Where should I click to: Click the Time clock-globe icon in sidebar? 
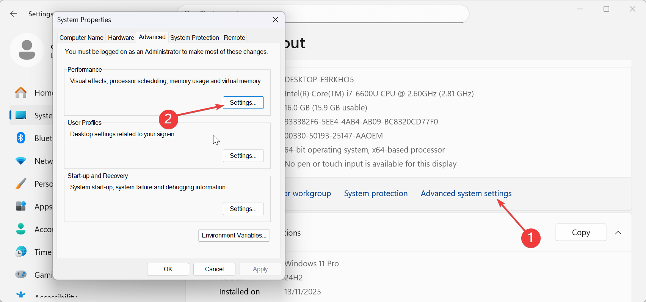(21, 252)
